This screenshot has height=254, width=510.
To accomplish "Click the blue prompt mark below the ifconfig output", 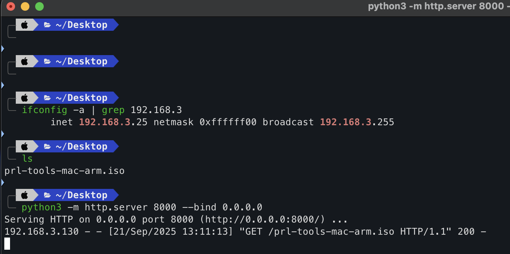I will [x=3, y=134].
